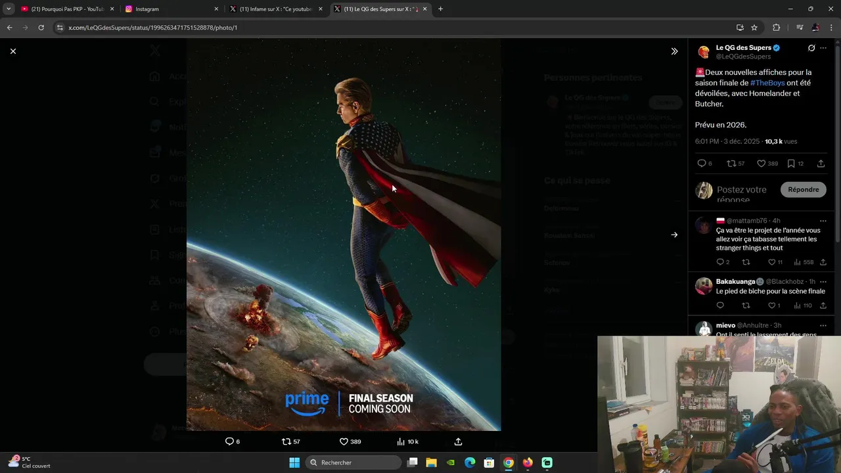The height and width of the screenshot is (473, 841).
Task: Go back with browser back arrow
Action: 9,28
